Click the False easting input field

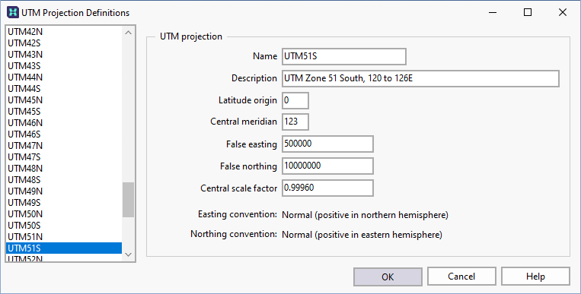(327, 144)
